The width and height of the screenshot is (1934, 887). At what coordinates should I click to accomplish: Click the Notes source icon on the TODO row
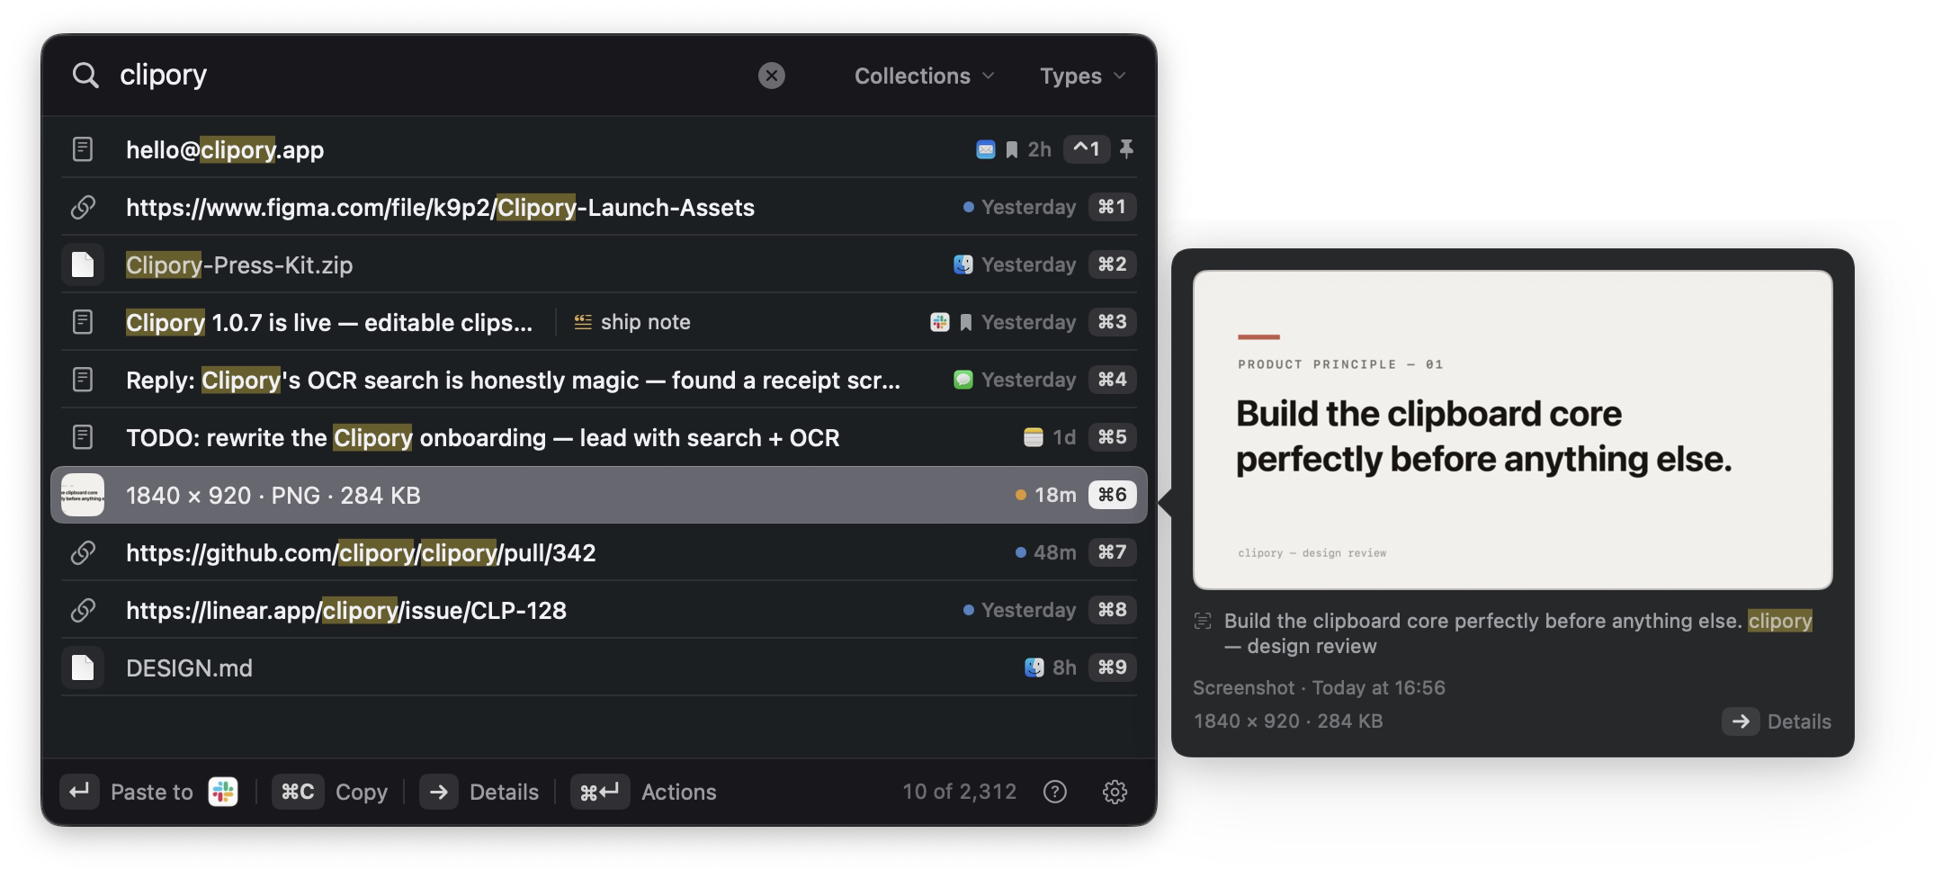pos(1034,437)
